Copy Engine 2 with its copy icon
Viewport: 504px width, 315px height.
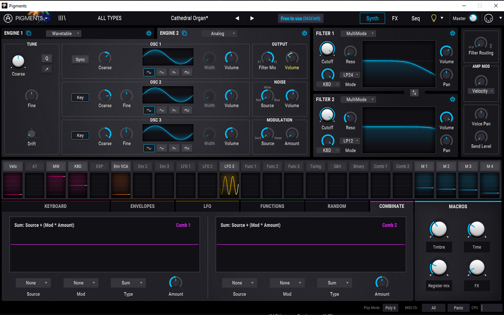coord(184,33)
